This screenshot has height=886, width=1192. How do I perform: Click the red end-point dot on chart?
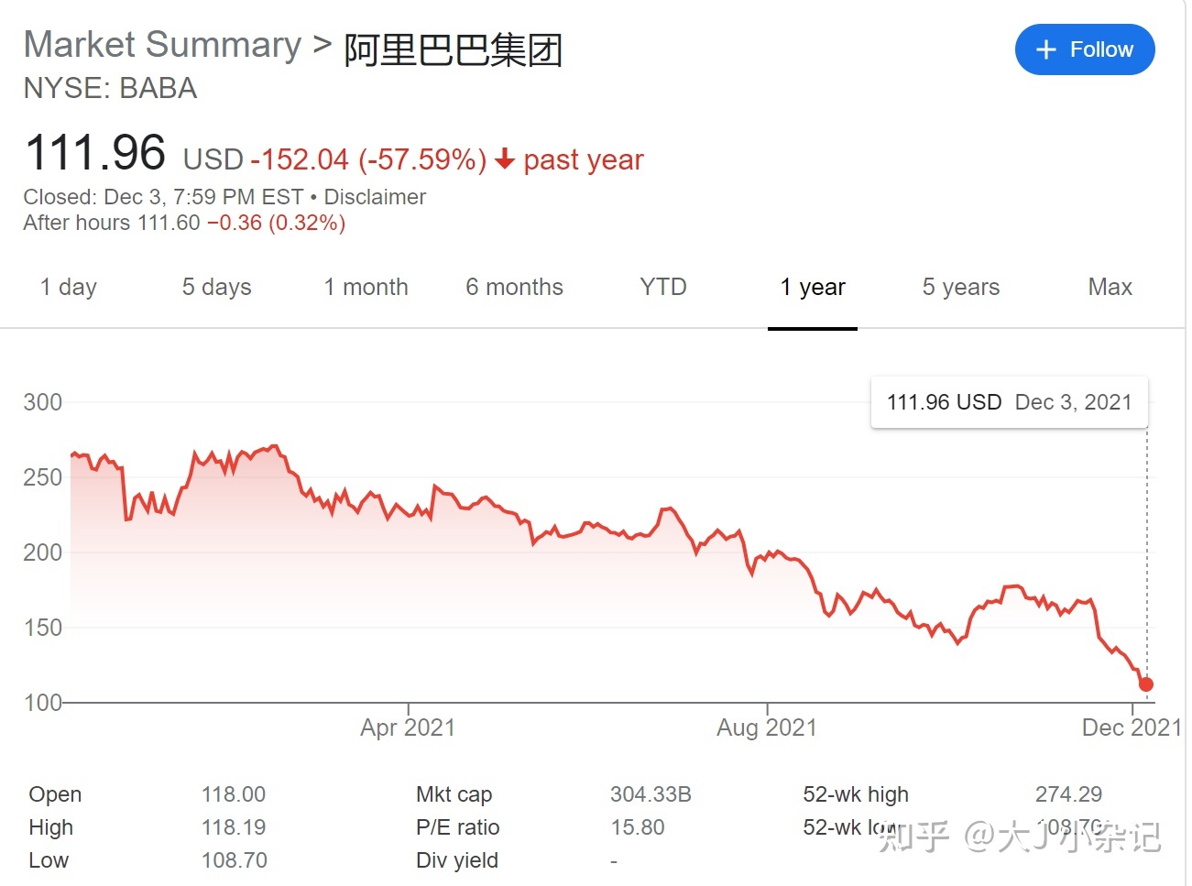pos(1146,684)
